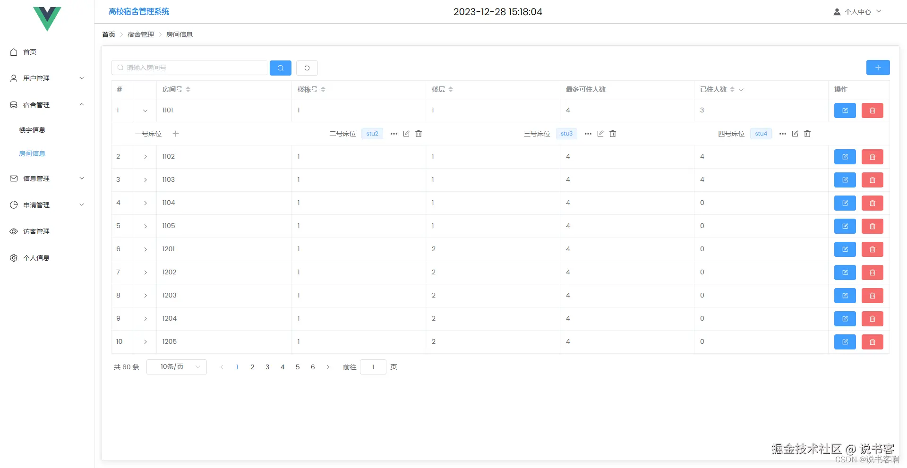
Task: Open 个人信息 sidebar item
Action: 47,258
